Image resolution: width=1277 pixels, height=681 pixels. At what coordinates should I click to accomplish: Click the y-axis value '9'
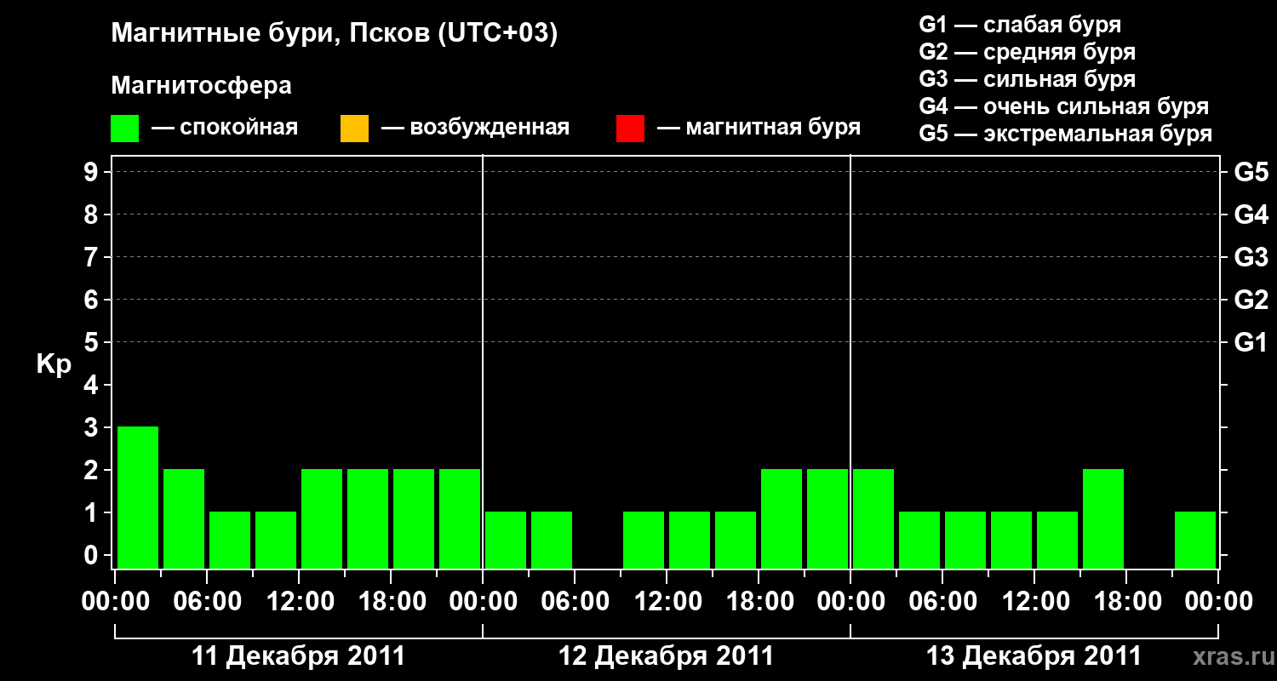(93, 172)
